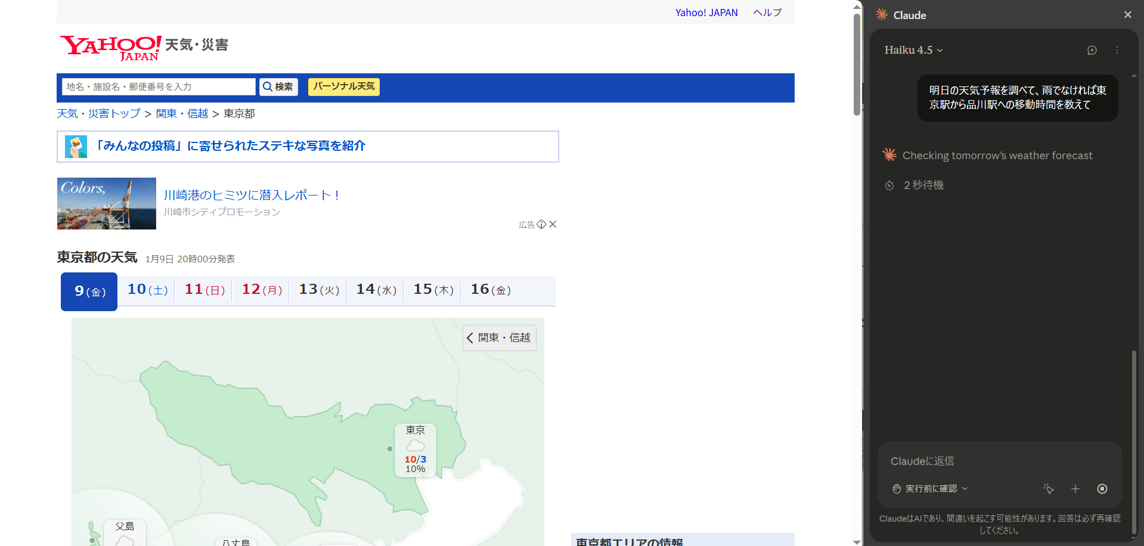Go back to 関東・信越 map region
This screenshot has width=1144, height=546.
(499, 338)
